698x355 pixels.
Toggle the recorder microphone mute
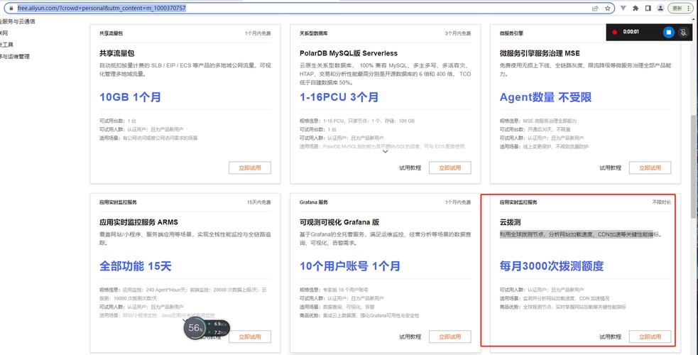pyautogui.click(x=683, y=32)
